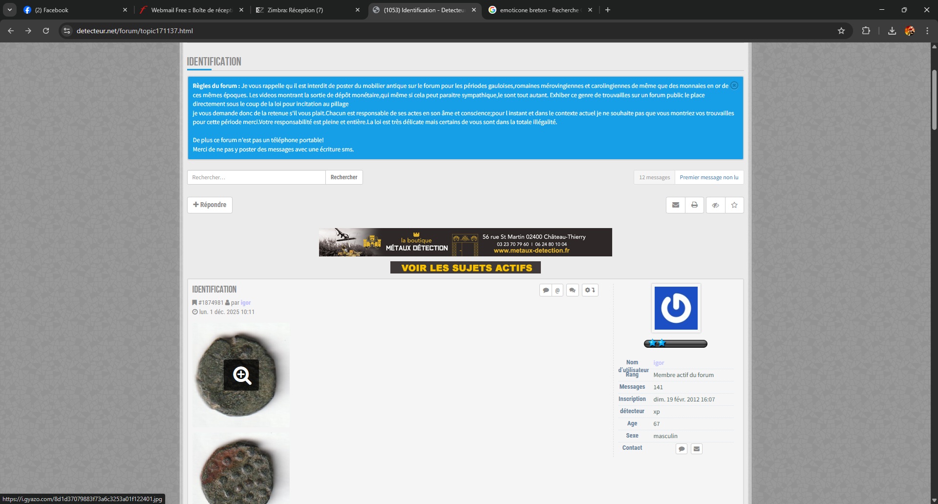Click the page vertical scrollbar thumb
The width and height of the screenshot is (938, 504).
pyautogui.click(x=934, y=100)
